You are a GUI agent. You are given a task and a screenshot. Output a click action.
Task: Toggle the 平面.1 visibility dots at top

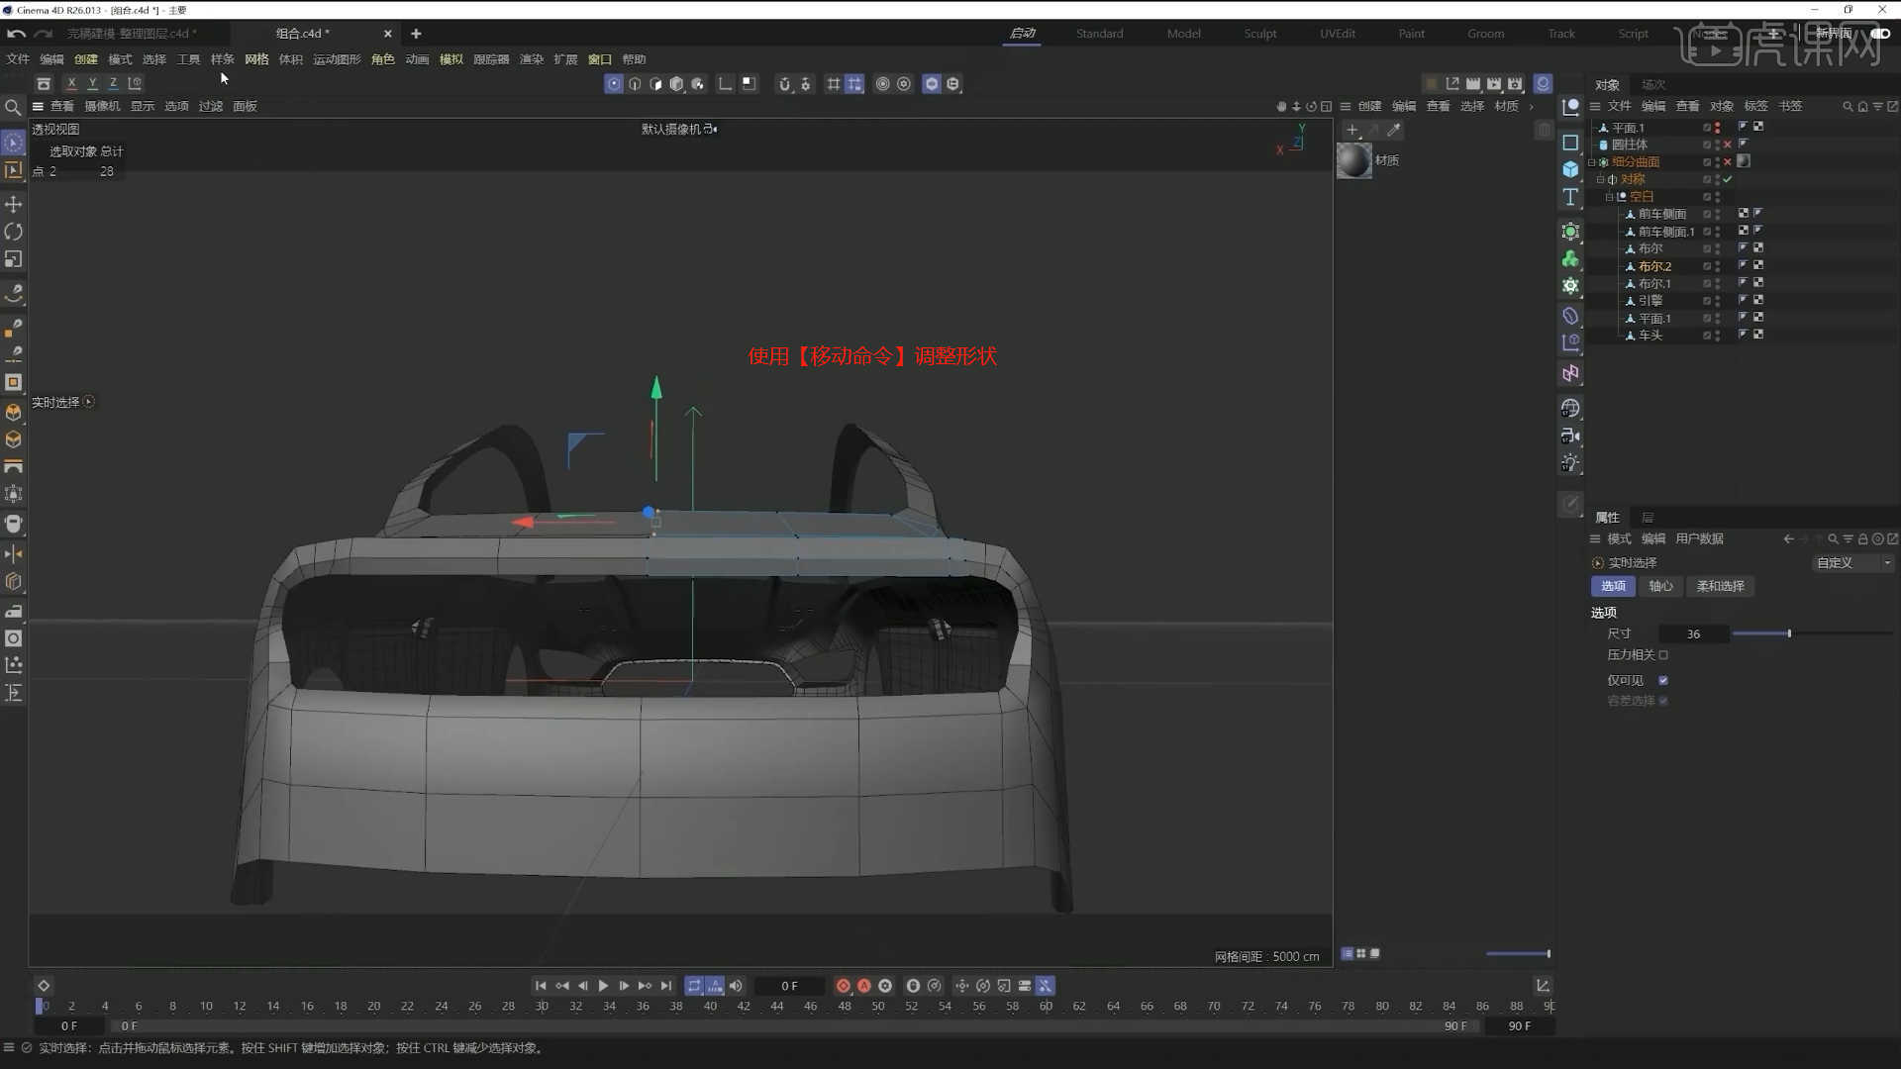coord(1717,128)
